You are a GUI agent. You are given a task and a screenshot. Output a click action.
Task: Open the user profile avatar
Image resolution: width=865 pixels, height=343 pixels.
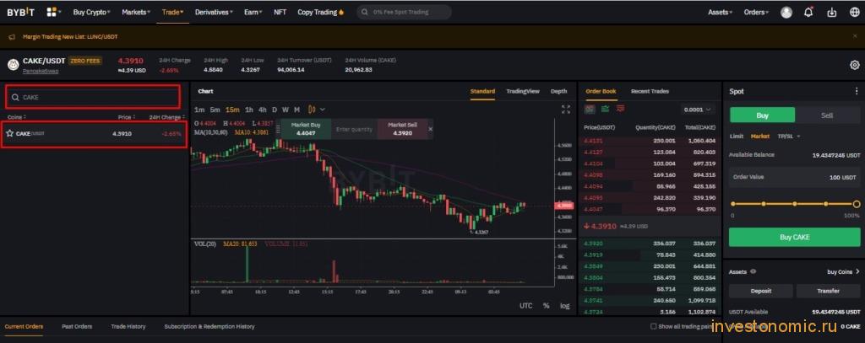pyautogui.click(x=786, y=12)
